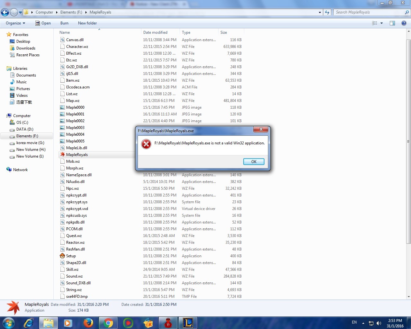Open the League of Legends taskbar icon
The height and width of the screenshot is (329, 411).
click(188, 323)
